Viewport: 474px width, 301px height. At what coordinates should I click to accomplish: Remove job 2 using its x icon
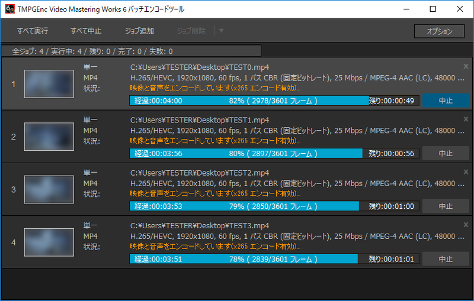(x=466, y=119)
